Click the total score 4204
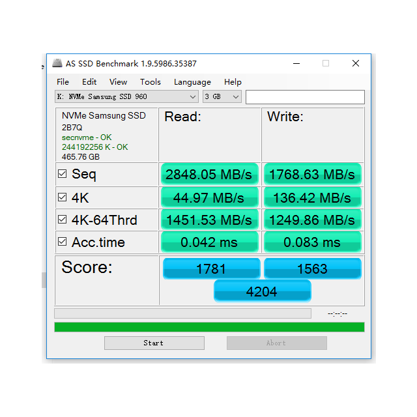 coord(262,291)
